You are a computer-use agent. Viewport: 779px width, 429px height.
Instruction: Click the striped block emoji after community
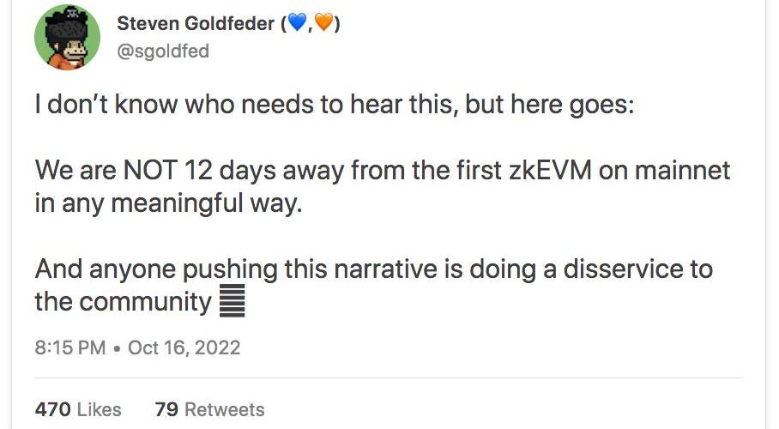click(232, 301)
